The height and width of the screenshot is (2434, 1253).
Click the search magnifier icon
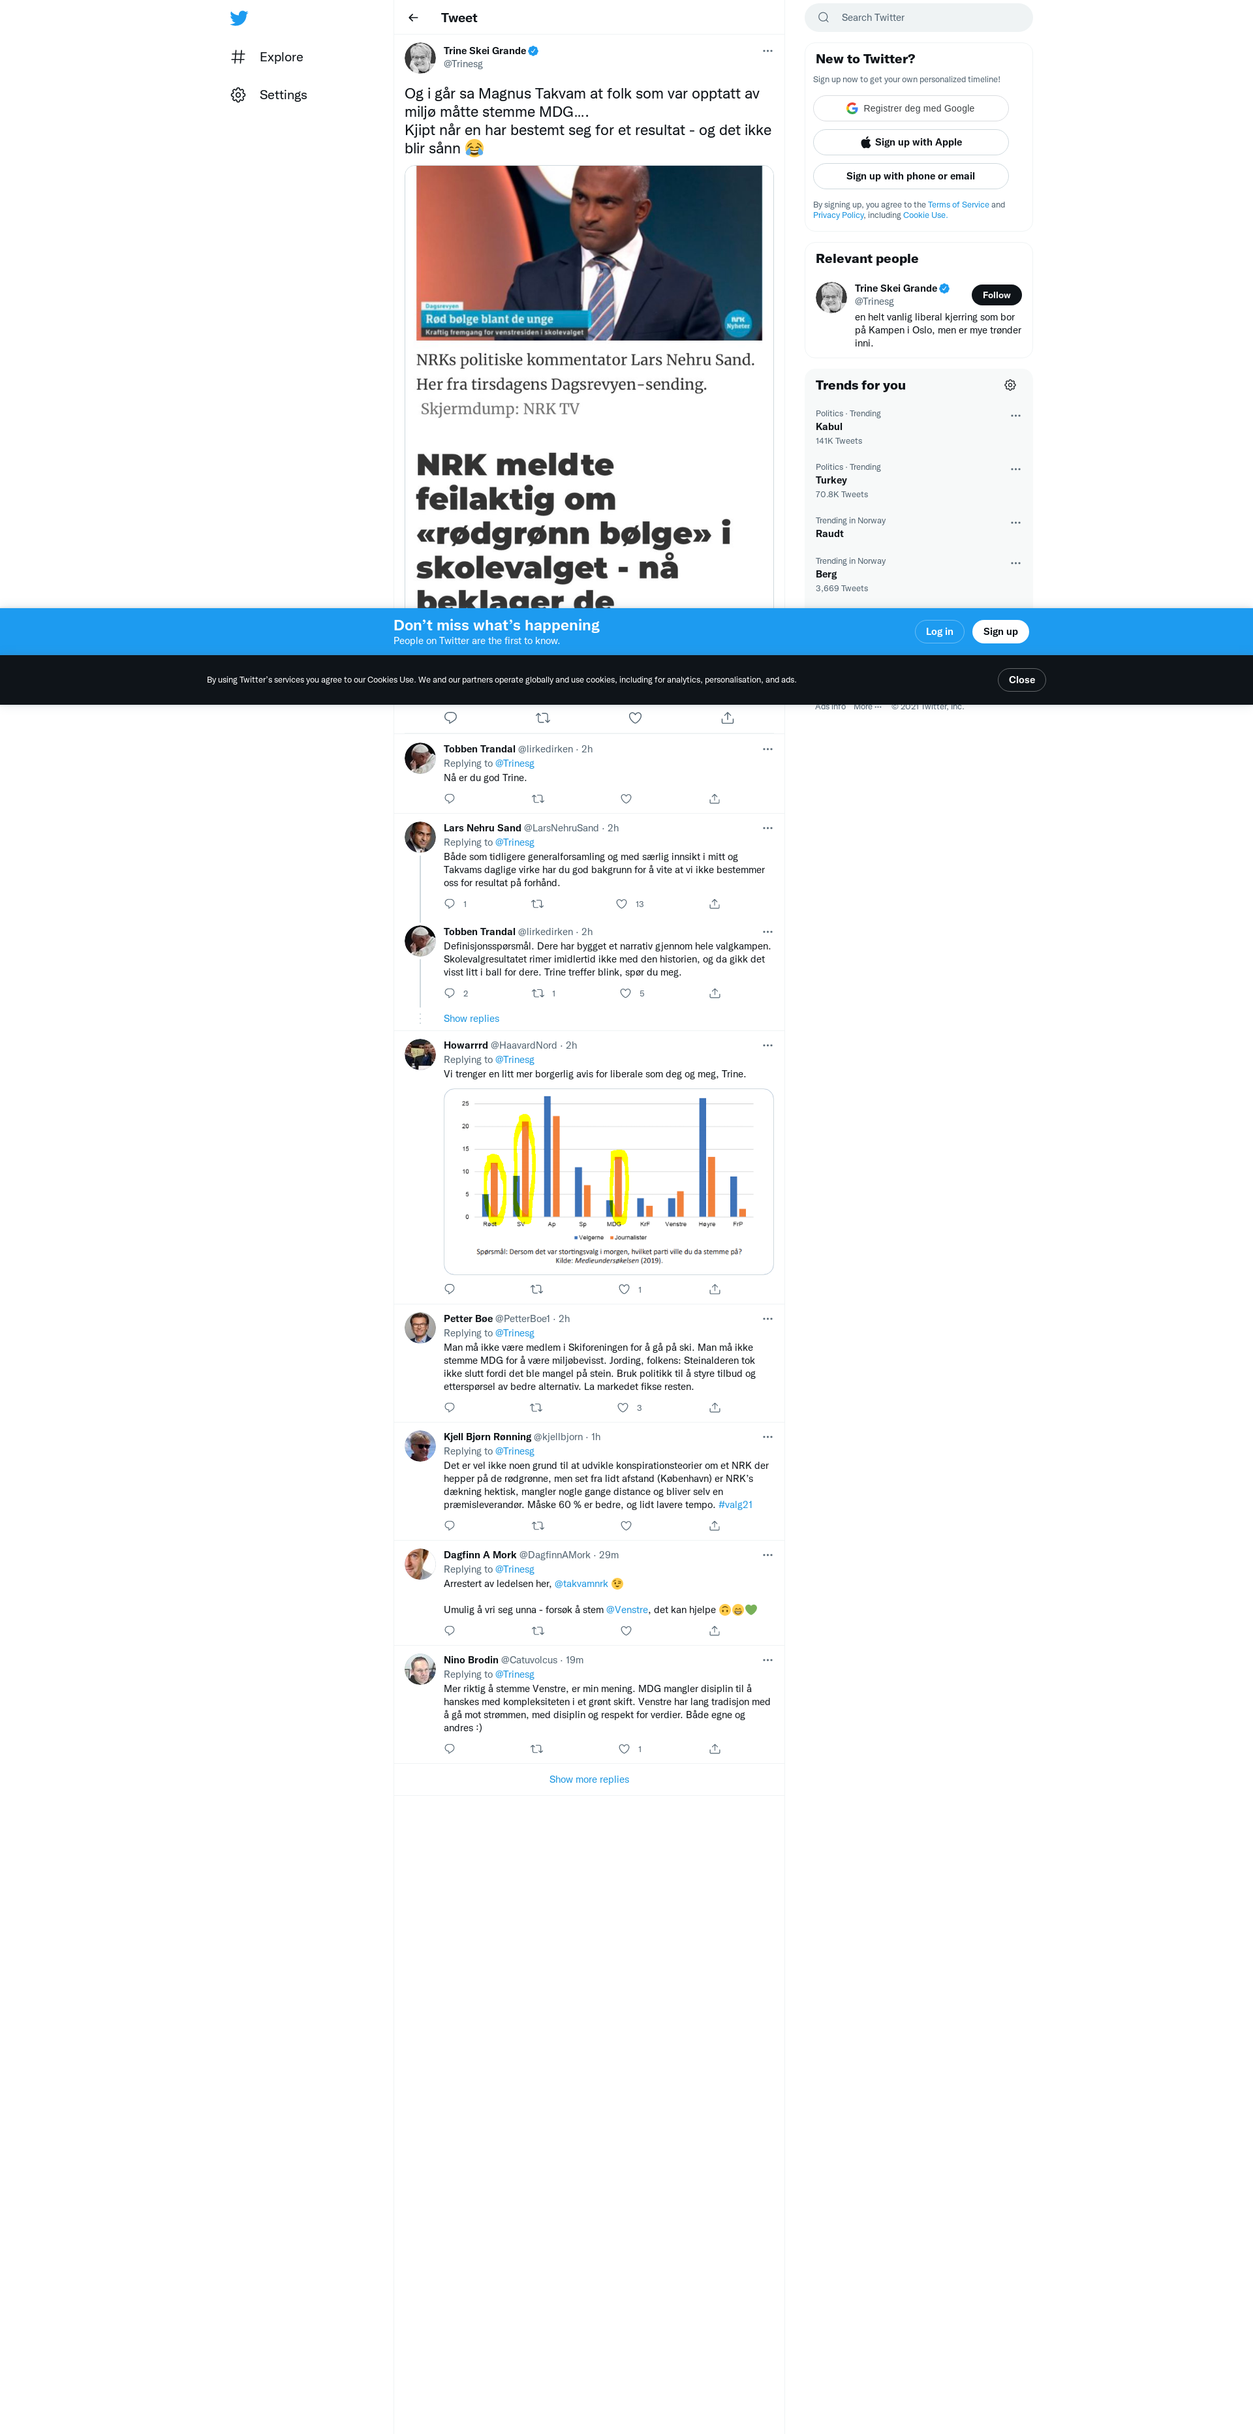pos(824,17)
